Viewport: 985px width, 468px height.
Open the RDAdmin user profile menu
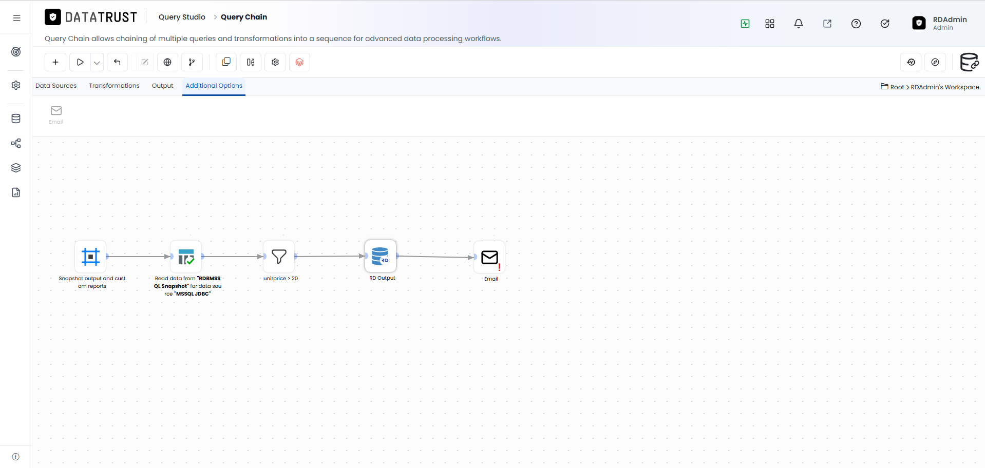[939, 23]
